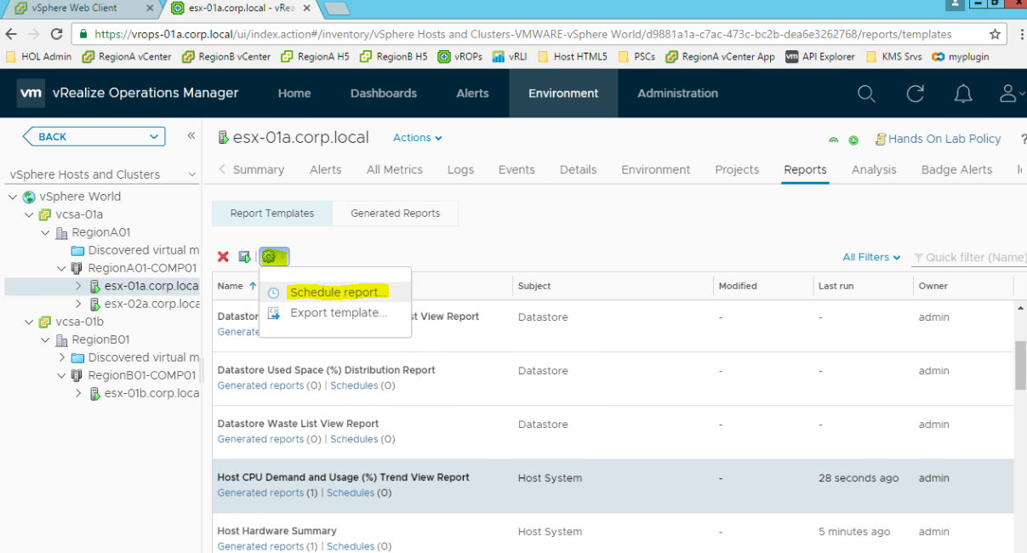
Task: Select RegionB01-COMP01 cluster in tree
Action: pyautogui.click(x=142, y=375)
